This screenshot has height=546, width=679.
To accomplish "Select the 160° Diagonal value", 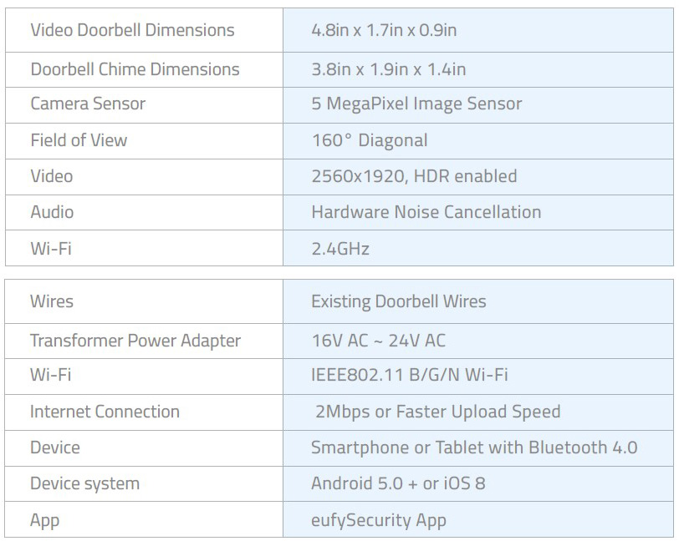I will pos(370,140).
